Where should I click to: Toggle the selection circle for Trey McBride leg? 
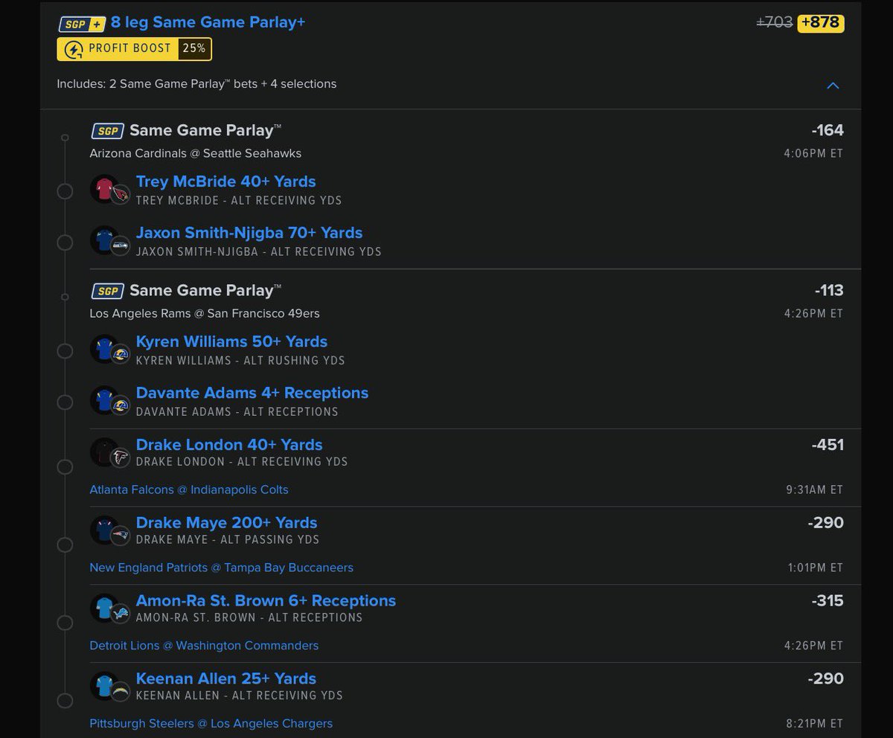click(65, 190)
